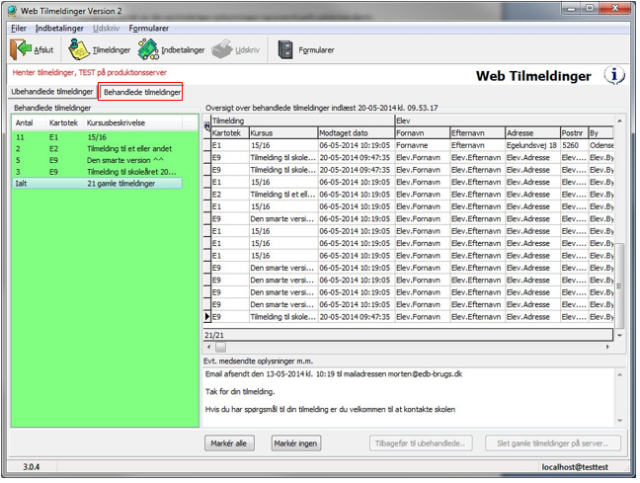Open the Formularer cabinet icon

click(285, 49)
